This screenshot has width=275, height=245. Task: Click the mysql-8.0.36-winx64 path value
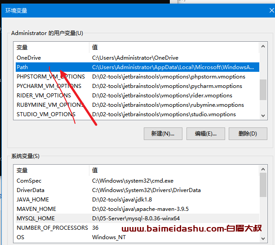136,219
